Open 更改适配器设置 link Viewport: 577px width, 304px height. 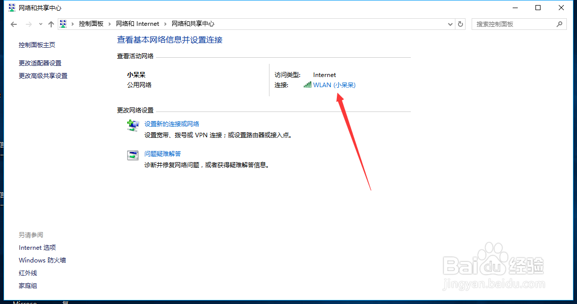(x=40, y=63)
